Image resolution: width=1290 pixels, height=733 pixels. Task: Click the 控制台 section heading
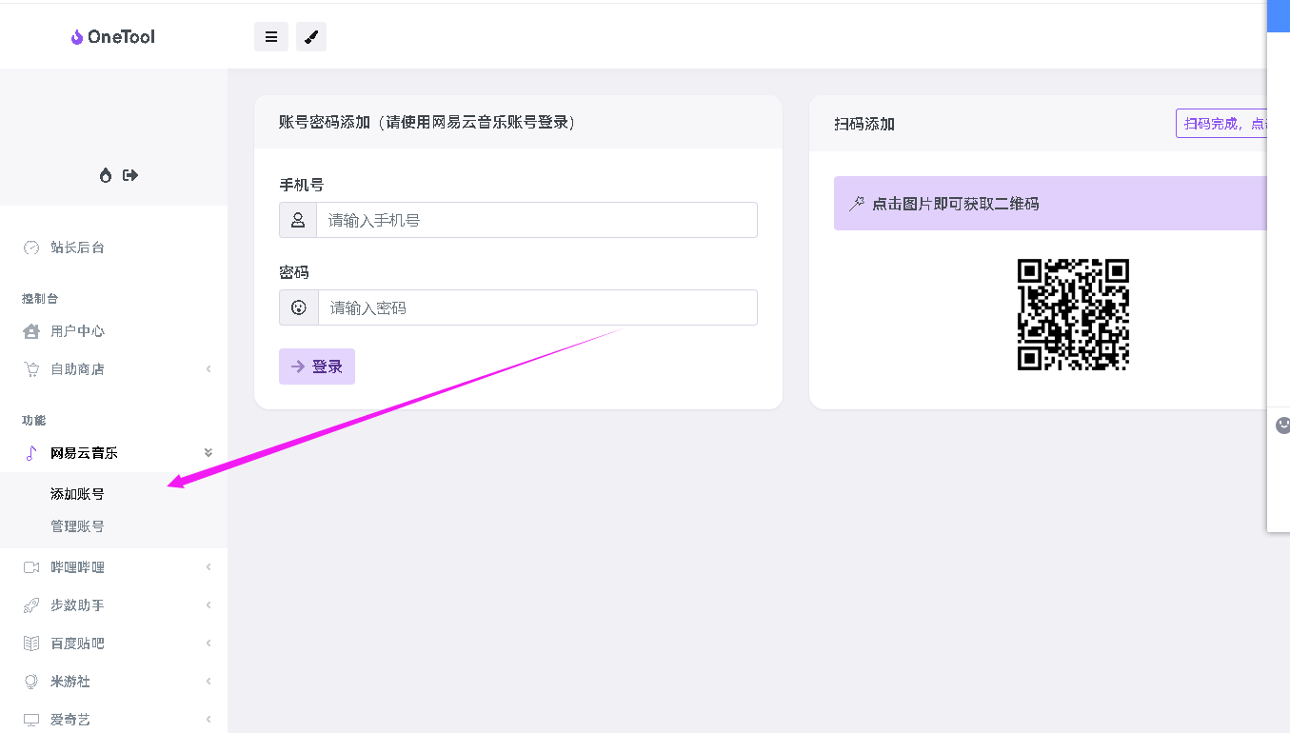40,299
